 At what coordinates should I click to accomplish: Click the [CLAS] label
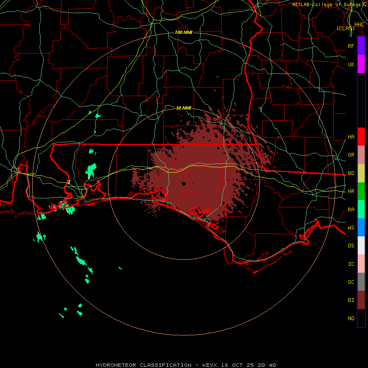pyautogui.click(x=346, y=28)
